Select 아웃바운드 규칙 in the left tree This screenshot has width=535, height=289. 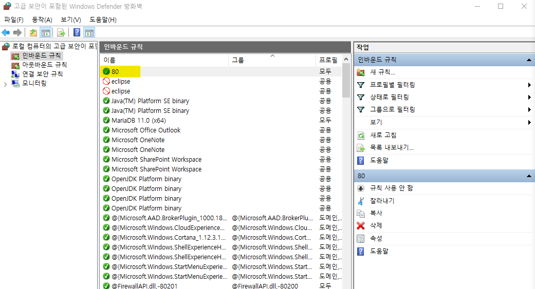point(44,65)
